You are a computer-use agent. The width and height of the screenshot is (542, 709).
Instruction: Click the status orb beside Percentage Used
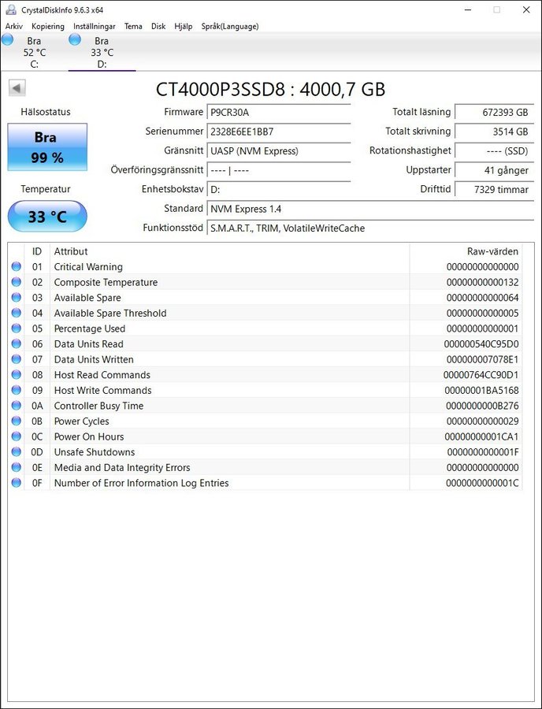point(17,329)
